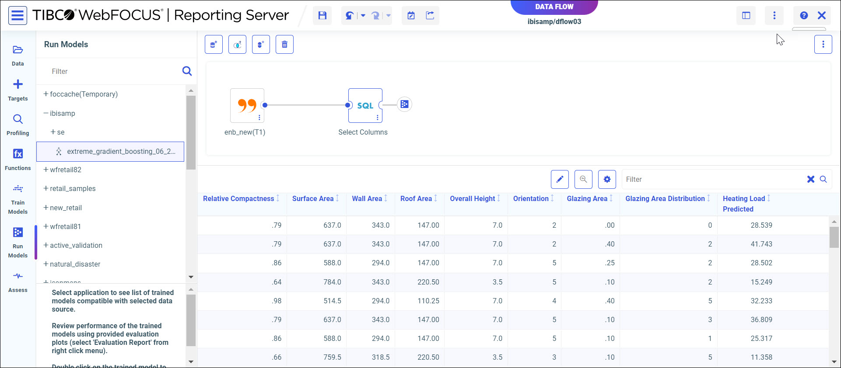Open the Functions sidebar panel

[x=18, y=159]
